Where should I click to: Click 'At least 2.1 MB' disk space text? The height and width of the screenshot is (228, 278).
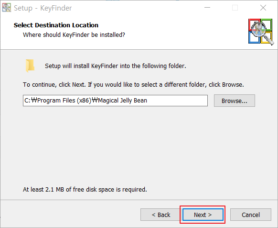85,189
